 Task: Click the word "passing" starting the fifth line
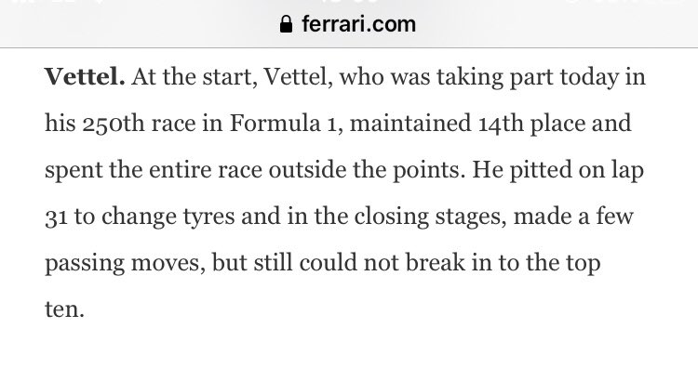tap(85, 264)
